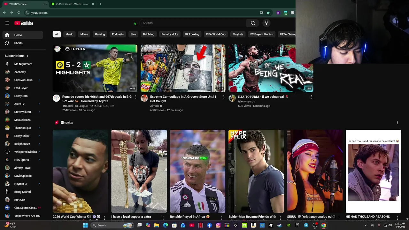Open options for the 2026 World Cup Winner short
The height and width of the screenshot is (230, 409).
(104, 218)
